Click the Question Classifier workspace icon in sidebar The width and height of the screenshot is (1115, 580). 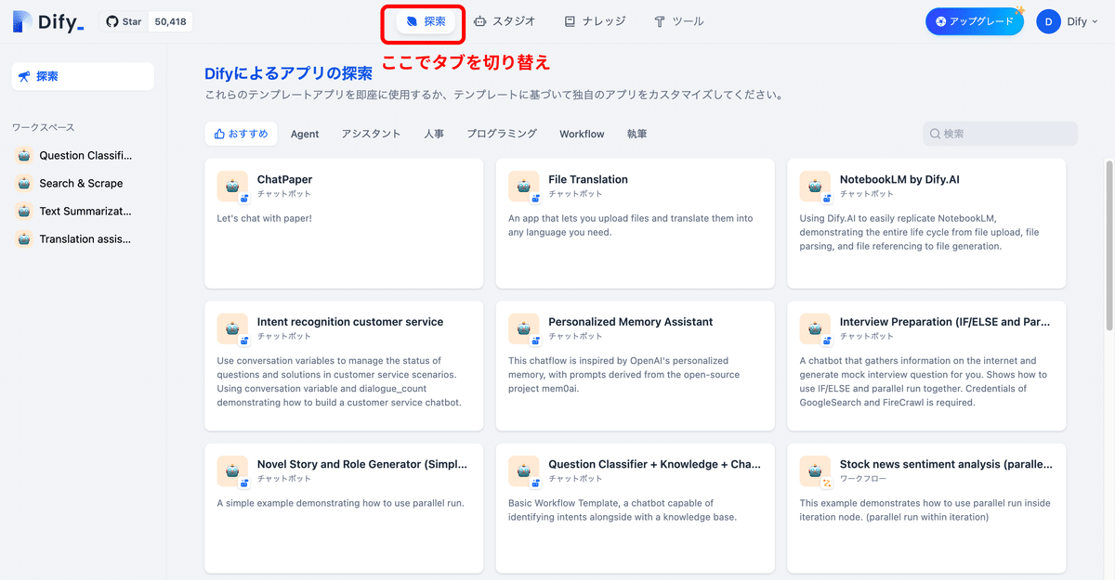pos(23,155)
